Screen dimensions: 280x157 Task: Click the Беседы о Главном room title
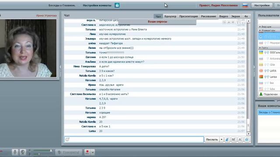pos(62,5)
